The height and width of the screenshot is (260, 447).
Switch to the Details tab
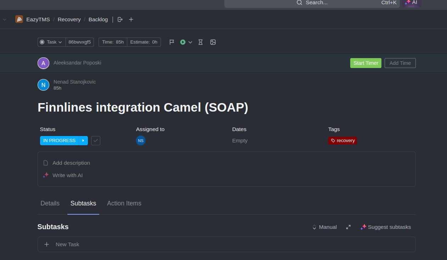50,203
